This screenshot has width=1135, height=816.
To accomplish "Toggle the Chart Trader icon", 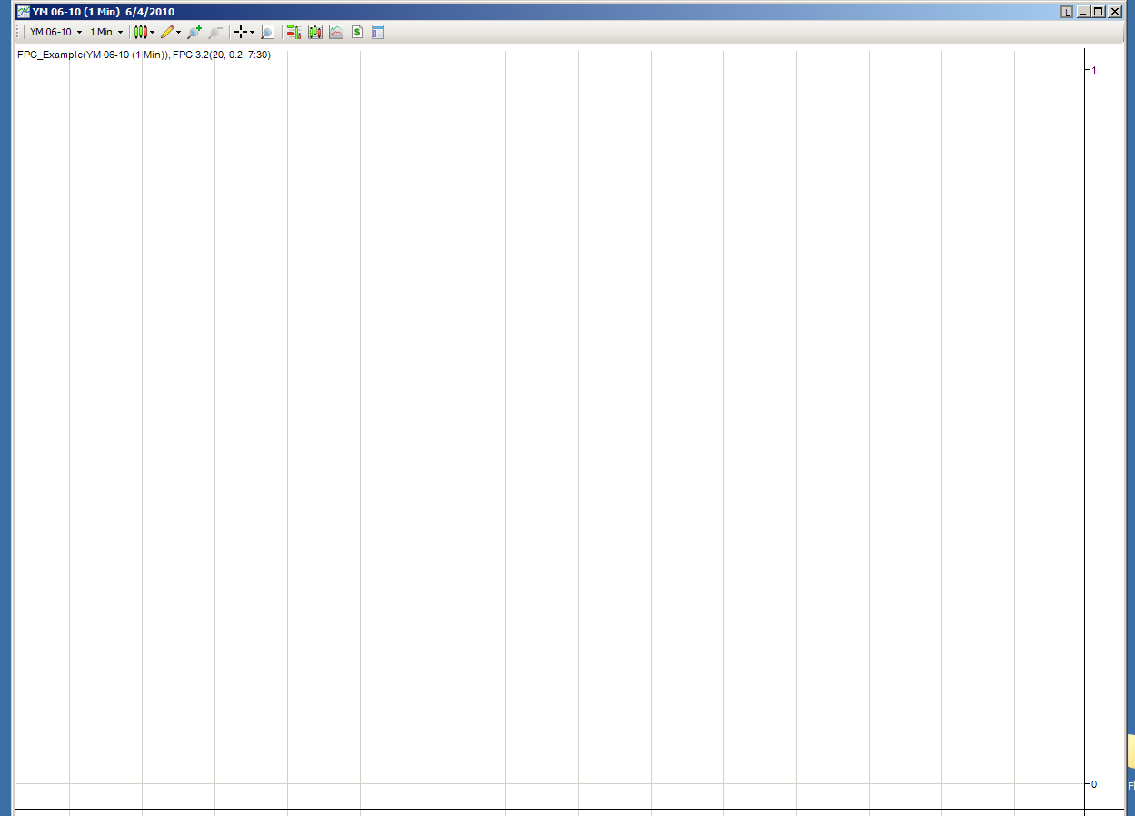I will point(294,32).
